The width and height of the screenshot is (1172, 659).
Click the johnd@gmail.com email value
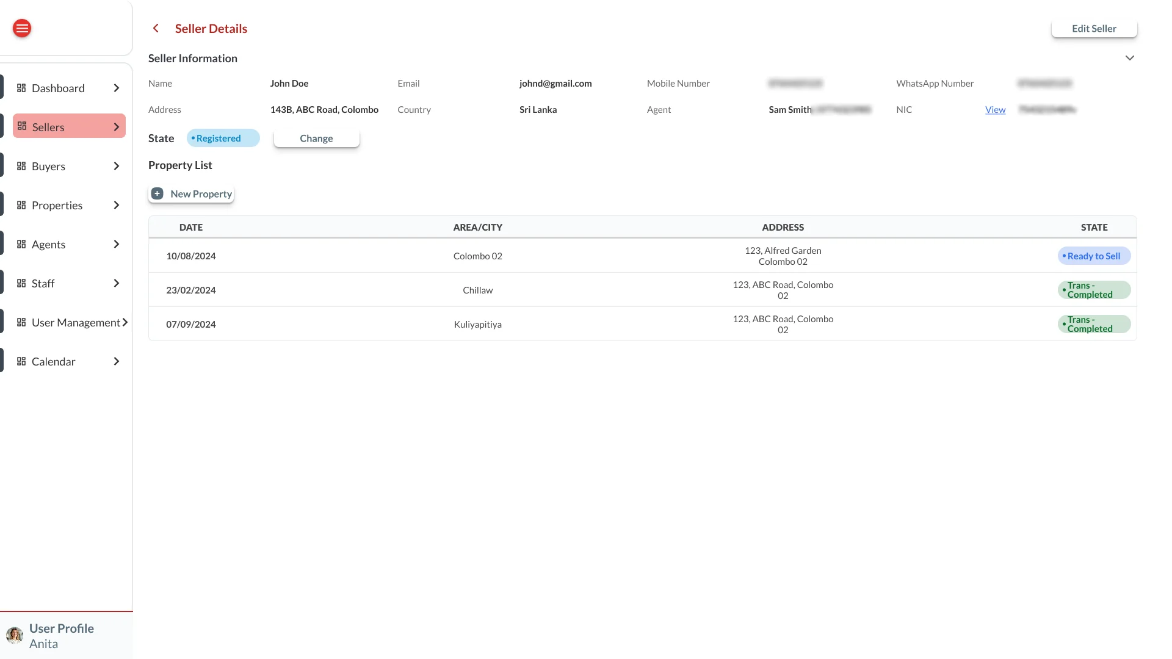[555, 84]
